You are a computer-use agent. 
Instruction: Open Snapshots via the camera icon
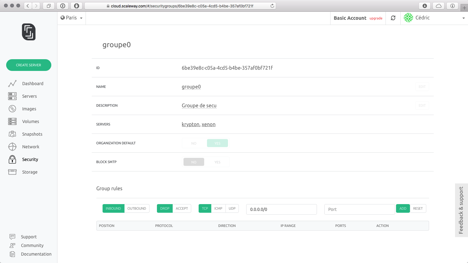[12, 134]
